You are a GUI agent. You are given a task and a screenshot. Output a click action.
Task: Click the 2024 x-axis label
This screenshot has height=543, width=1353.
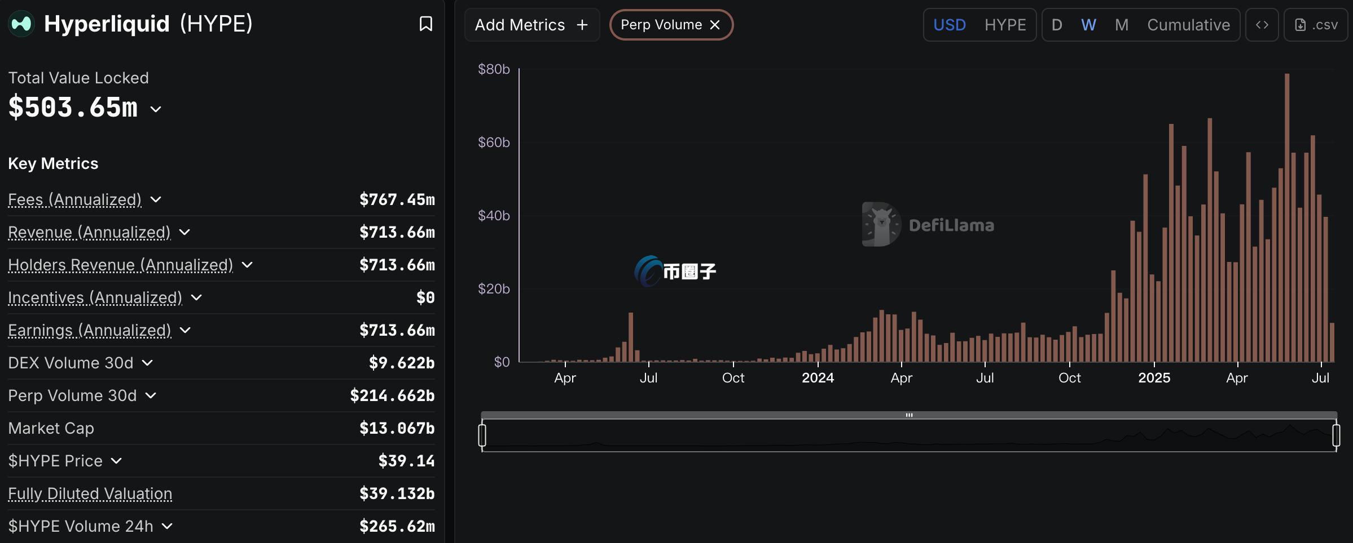[818, 377]
